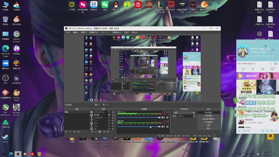Screen dimensions: 279x157
Task: Open OBS desktop shortcut
Action: point(6,80)
